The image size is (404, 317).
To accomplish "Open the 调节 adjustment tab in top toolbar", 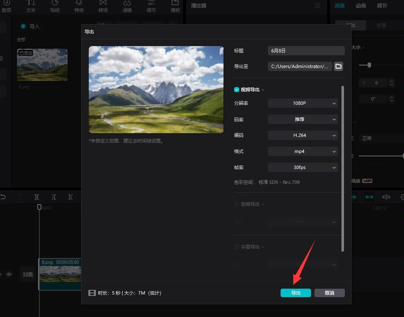I will (x=151, y=6).
